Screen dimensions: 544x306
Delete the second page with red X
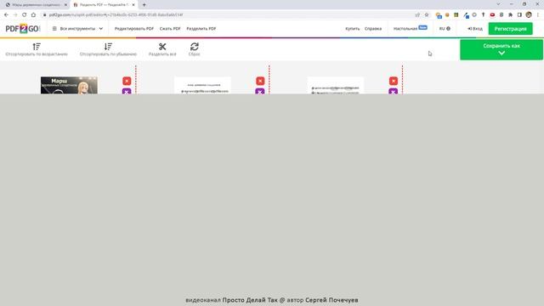tap(260, 81)
